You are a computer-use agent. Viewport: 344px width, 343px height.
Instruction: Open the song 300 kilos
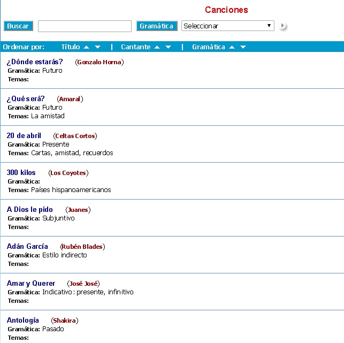(x=21, y=172)
